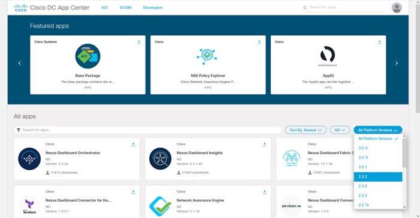The width and height of the screenshot is (420, 218).
Task: Click the version list scrollbar down arrow
Action: 404,207
